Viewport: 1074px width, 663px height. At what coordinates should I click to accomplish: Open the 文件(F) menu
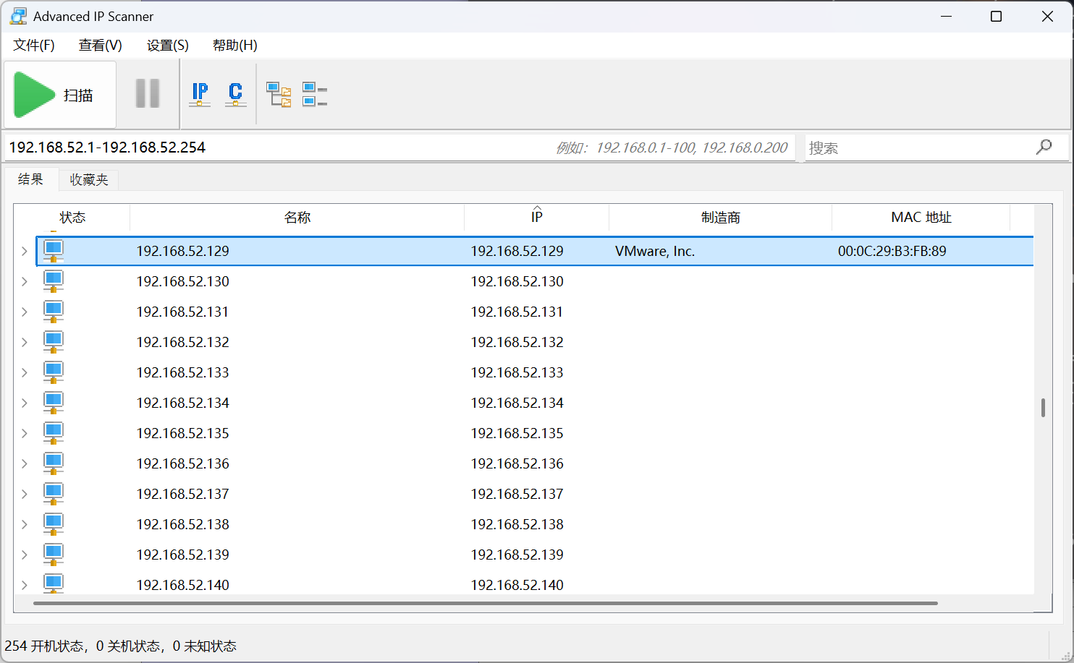click(x=34, y=46)
